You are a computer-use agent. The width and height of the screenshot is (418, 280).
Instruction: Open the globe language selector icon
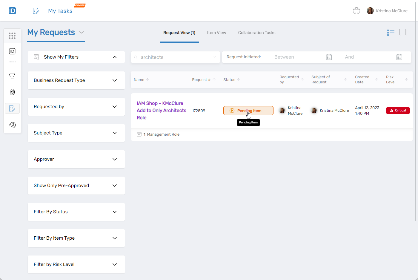pyautogui.click(x=356, y=11)
